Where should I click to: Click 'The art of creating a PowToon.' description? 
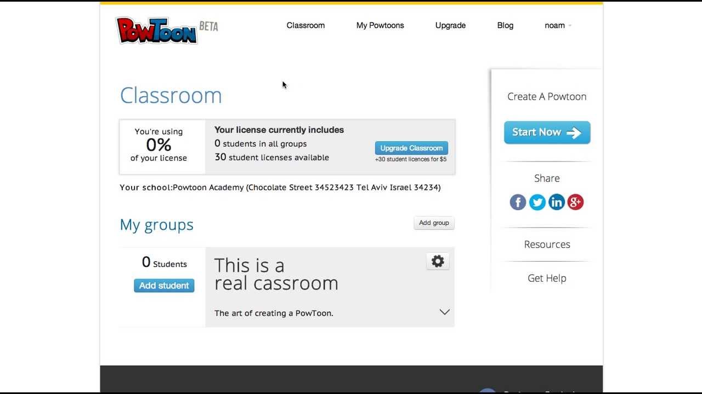coord(274,314)
